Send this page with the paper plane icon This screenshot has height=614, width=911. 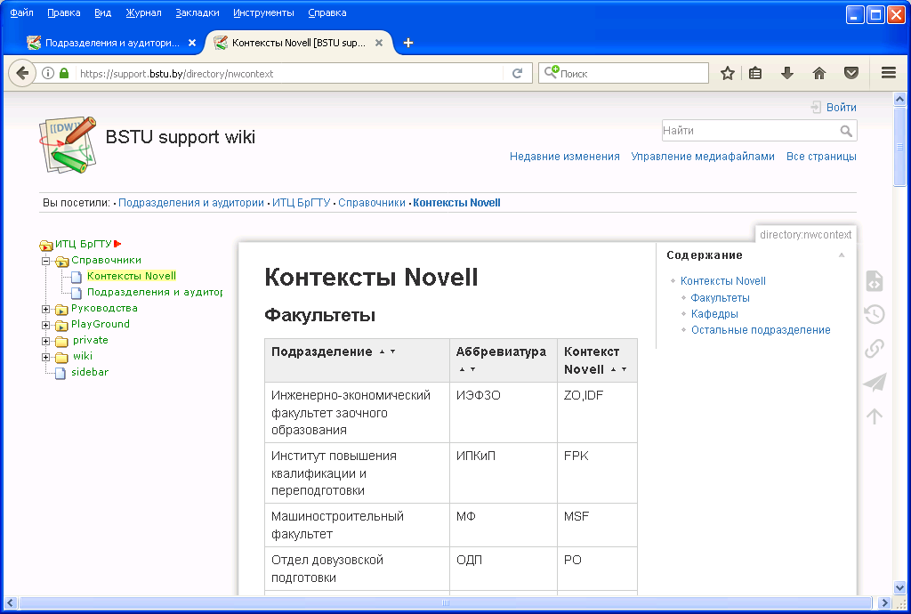[x=875, y=383]
